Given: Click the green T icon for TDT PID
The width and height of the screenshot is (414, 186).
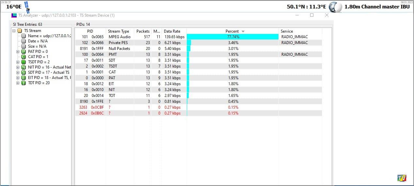Looking at the screenshot, I should [x=24, y=83].
